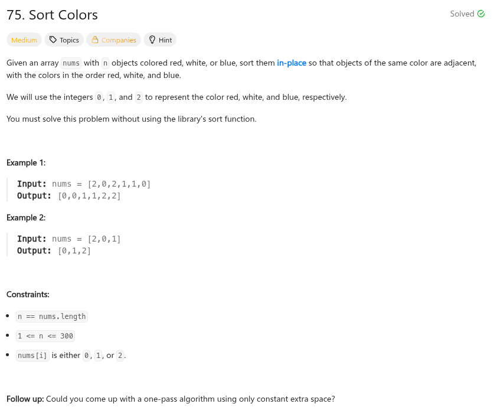Click the Example 2 heading
This screenshot has width=494, height=420.
tap(26, 217)
